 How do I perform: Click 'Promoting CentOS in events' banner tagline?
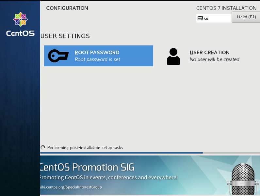pos(109,177)
